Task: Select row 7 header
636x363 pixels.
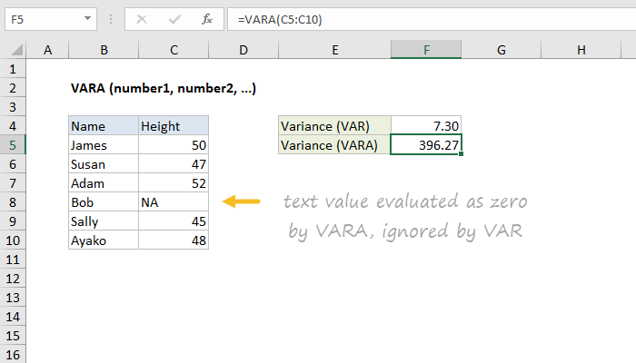Action: (x=13, y=183)
